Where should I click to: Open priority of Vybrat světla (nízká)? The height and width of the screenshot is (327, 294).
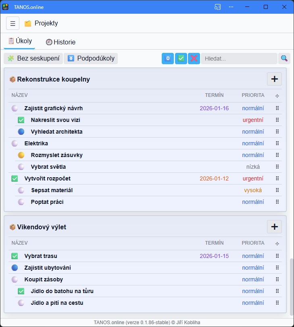click(x=253, y=167)
